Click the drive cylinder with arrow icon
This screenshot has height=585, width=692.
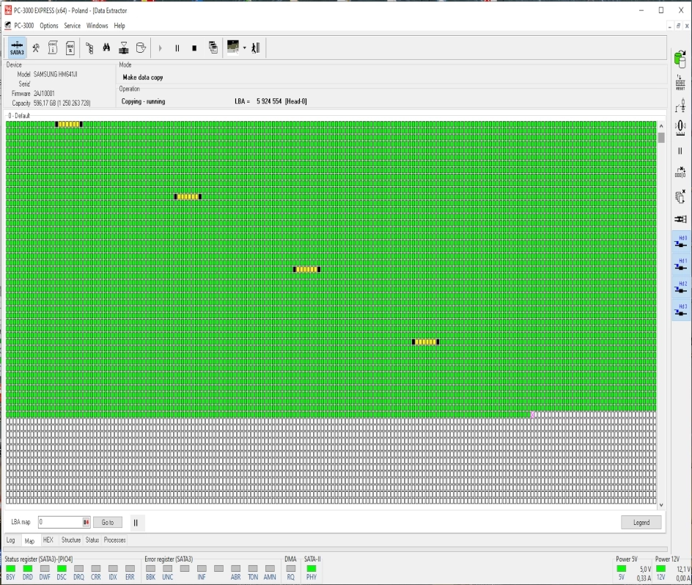[x=141, y=48]
